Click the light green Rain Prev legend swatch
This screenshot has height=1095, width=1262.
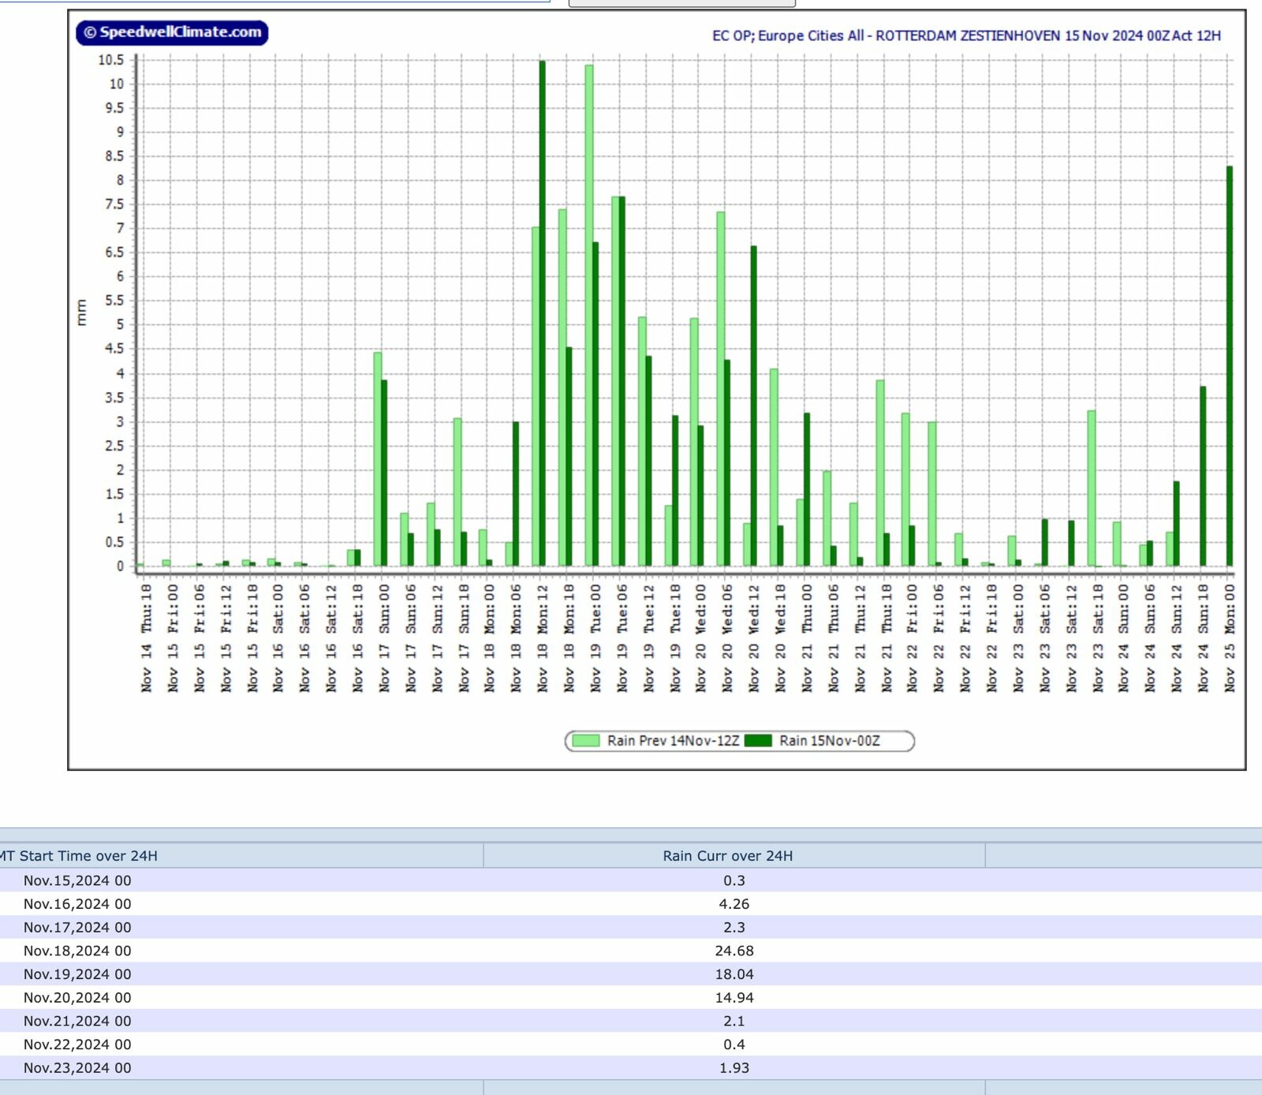click(586, 741)
